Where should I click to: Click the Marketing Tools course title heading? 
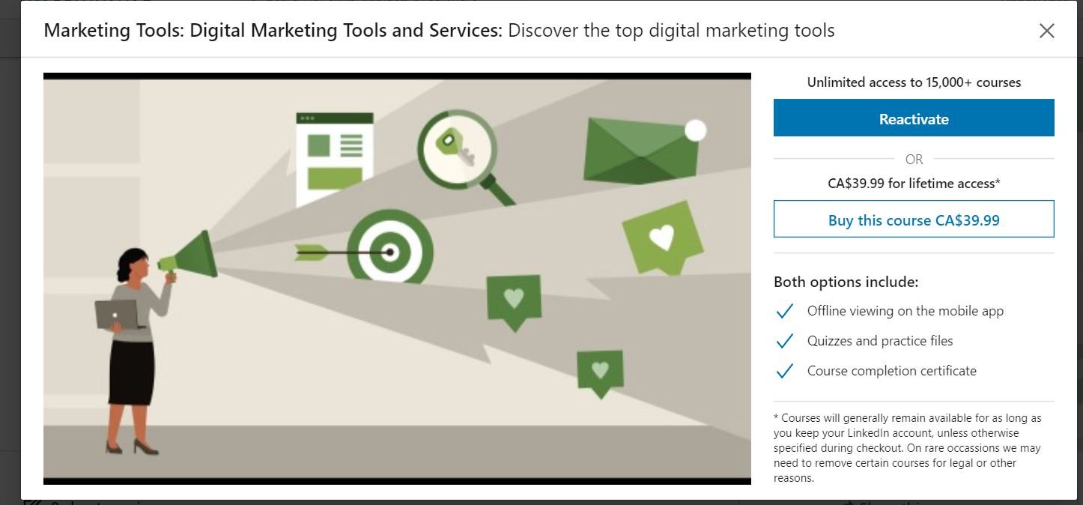(x=439, y=31)
